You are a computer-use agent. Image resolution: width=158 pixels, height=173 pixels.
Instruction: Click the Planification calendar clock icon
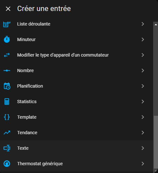[7, 86]
